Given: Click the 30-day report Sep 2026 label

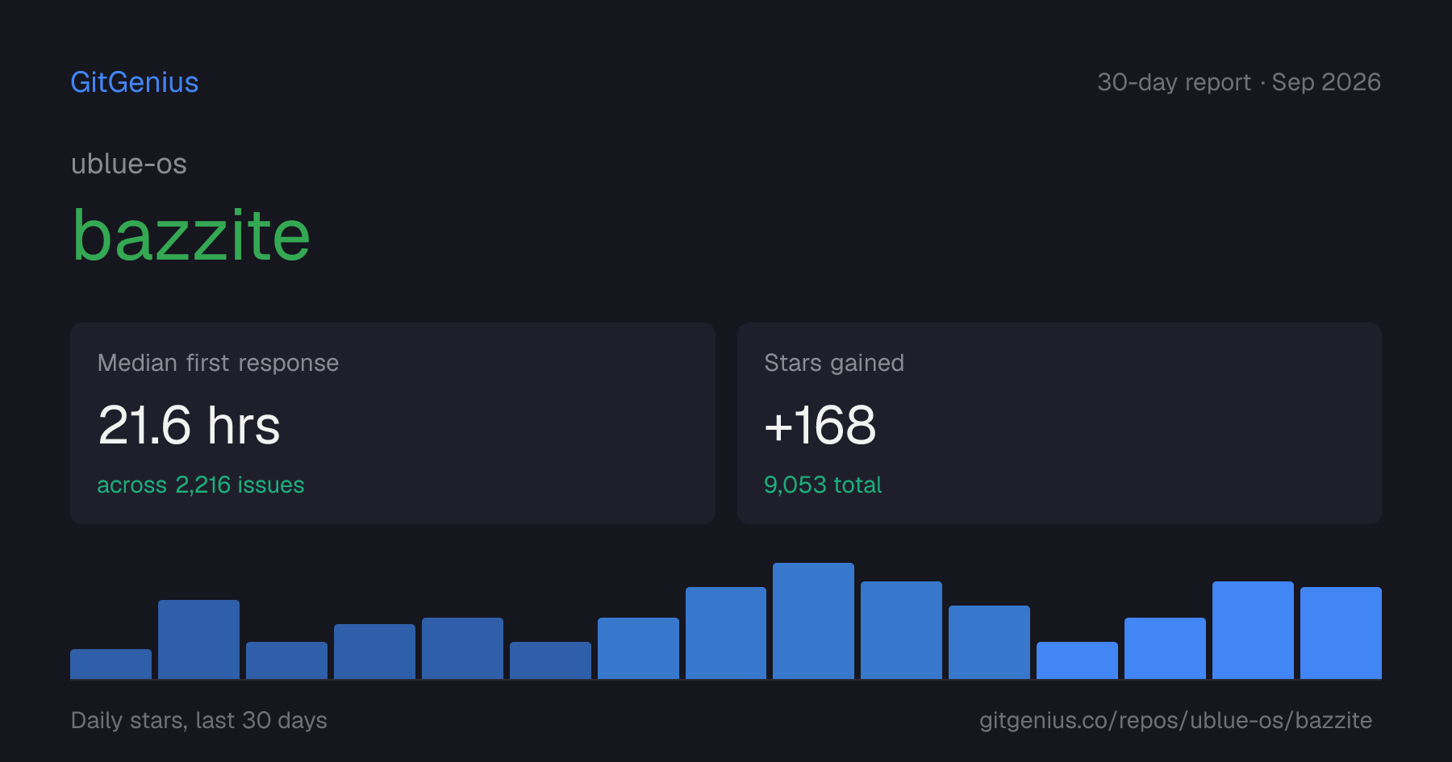Looking at the screenshot, I should [1239, 82].
